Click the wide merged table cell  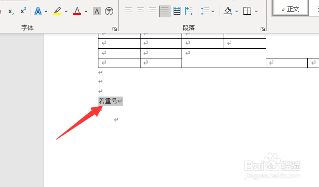(224, 58)
